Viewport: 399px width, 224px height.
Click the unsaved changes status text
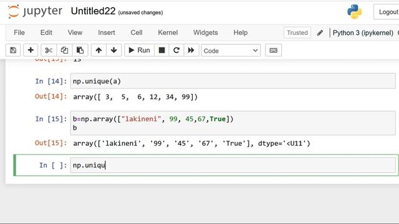(x=140, y=12)
